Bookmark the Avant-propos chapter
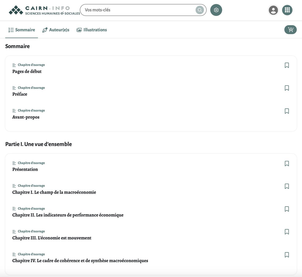Viewport: 302px width, 277px height. pyautogui.click(x=287, y=111)
